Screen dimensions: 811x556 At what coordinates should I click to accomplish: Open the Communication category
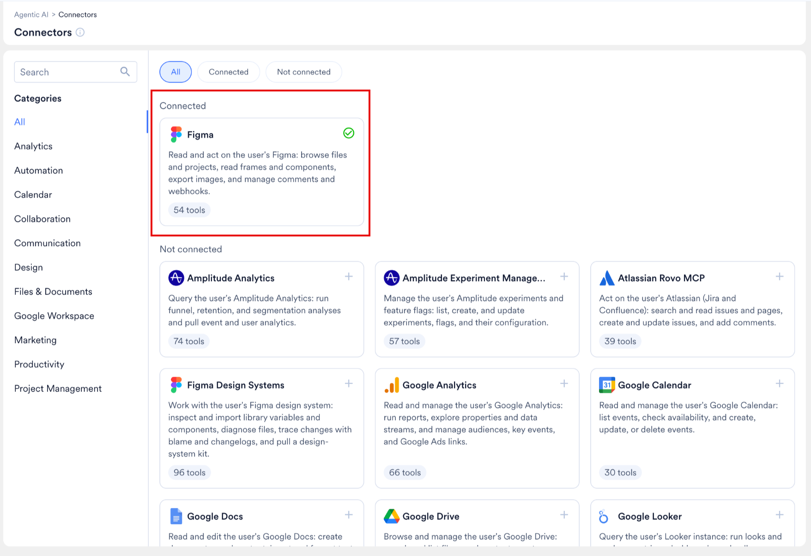pyautogui.click(x=48, y=243)
